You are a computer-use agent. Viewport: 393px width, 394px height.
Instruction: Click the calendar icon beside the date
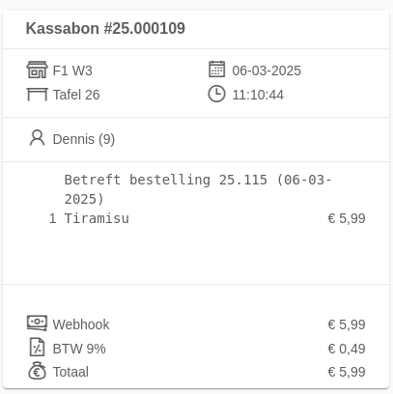217,70
